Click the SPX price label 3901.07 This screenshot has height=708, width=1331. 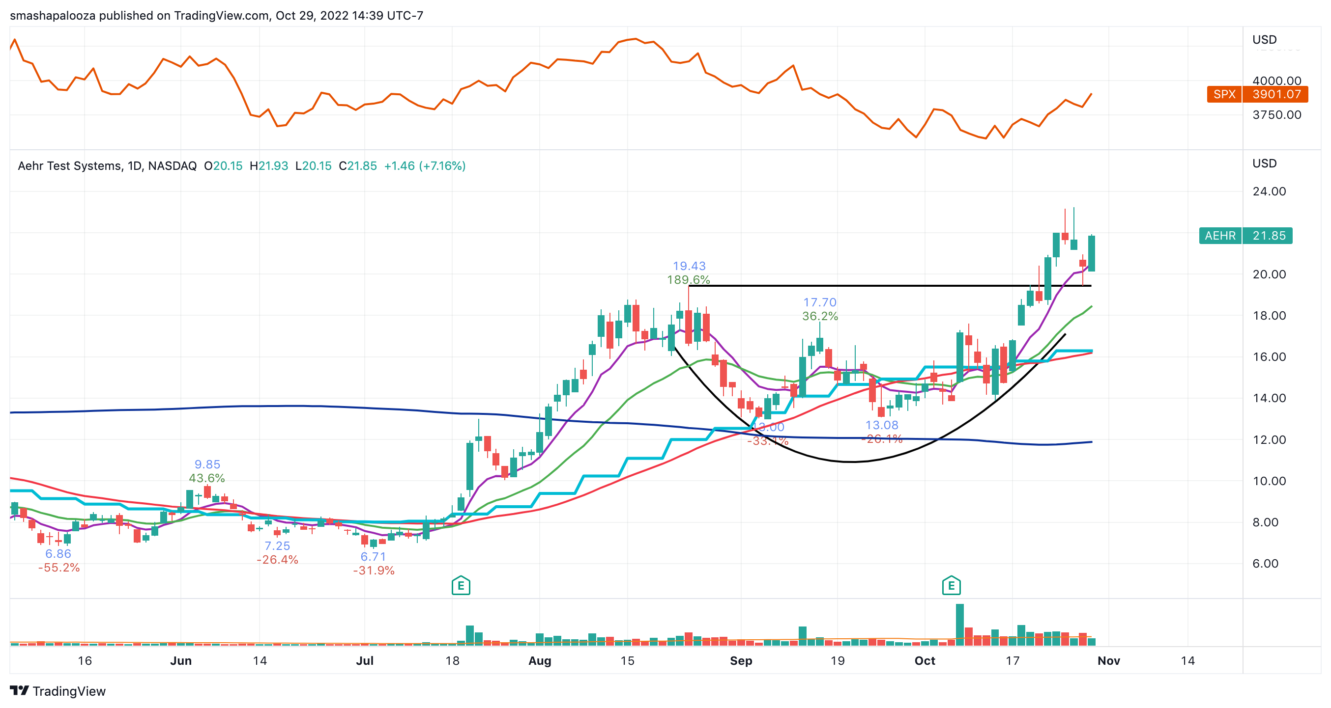click(x=1257, y=94)
